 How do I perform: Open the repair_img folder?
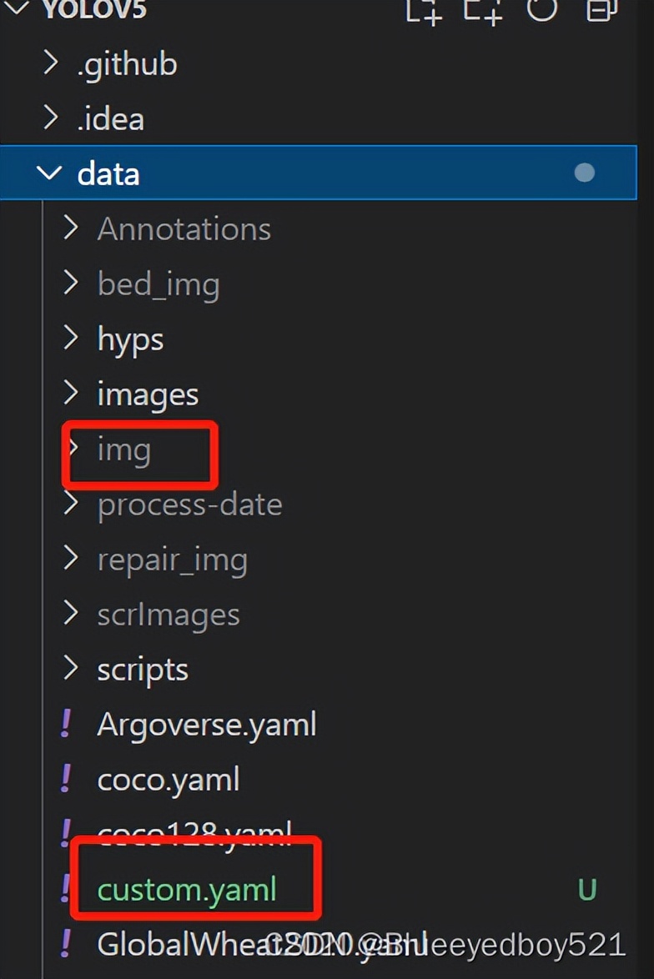tap(172, 560)
